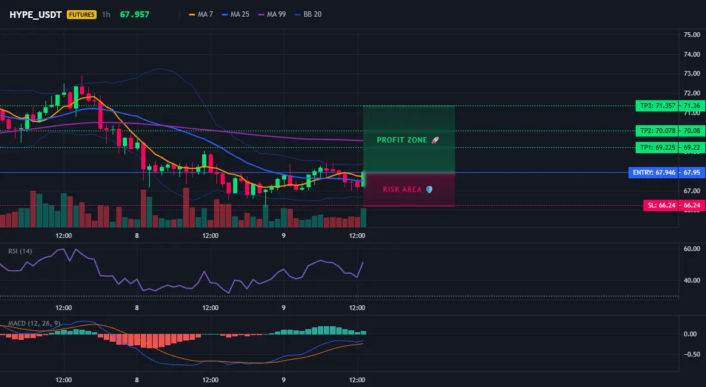This screenshot has height=387, width=706.
Task: Toggle the MA 25 legend entry
Action: [236, 14]
